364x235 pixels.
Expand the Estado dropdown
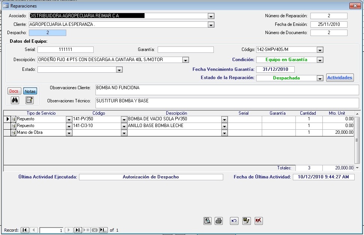(x=119, y=70)
